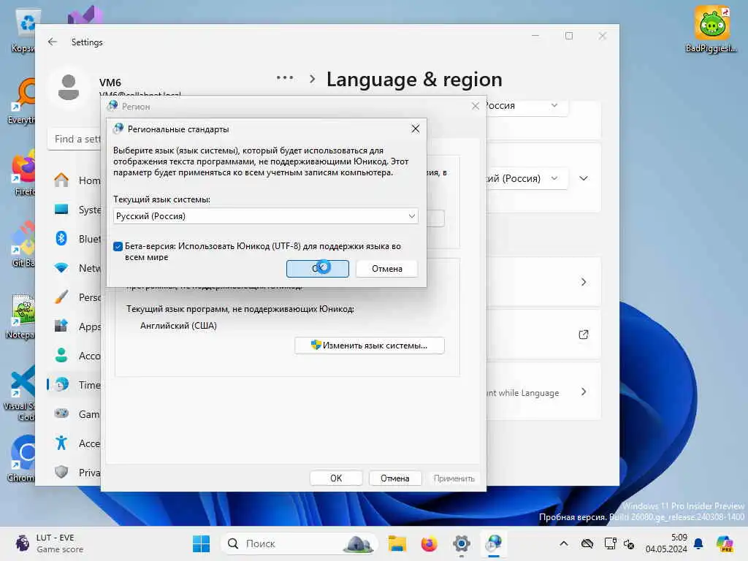Click the Region globe icon on taskbar

coord(494,543)
